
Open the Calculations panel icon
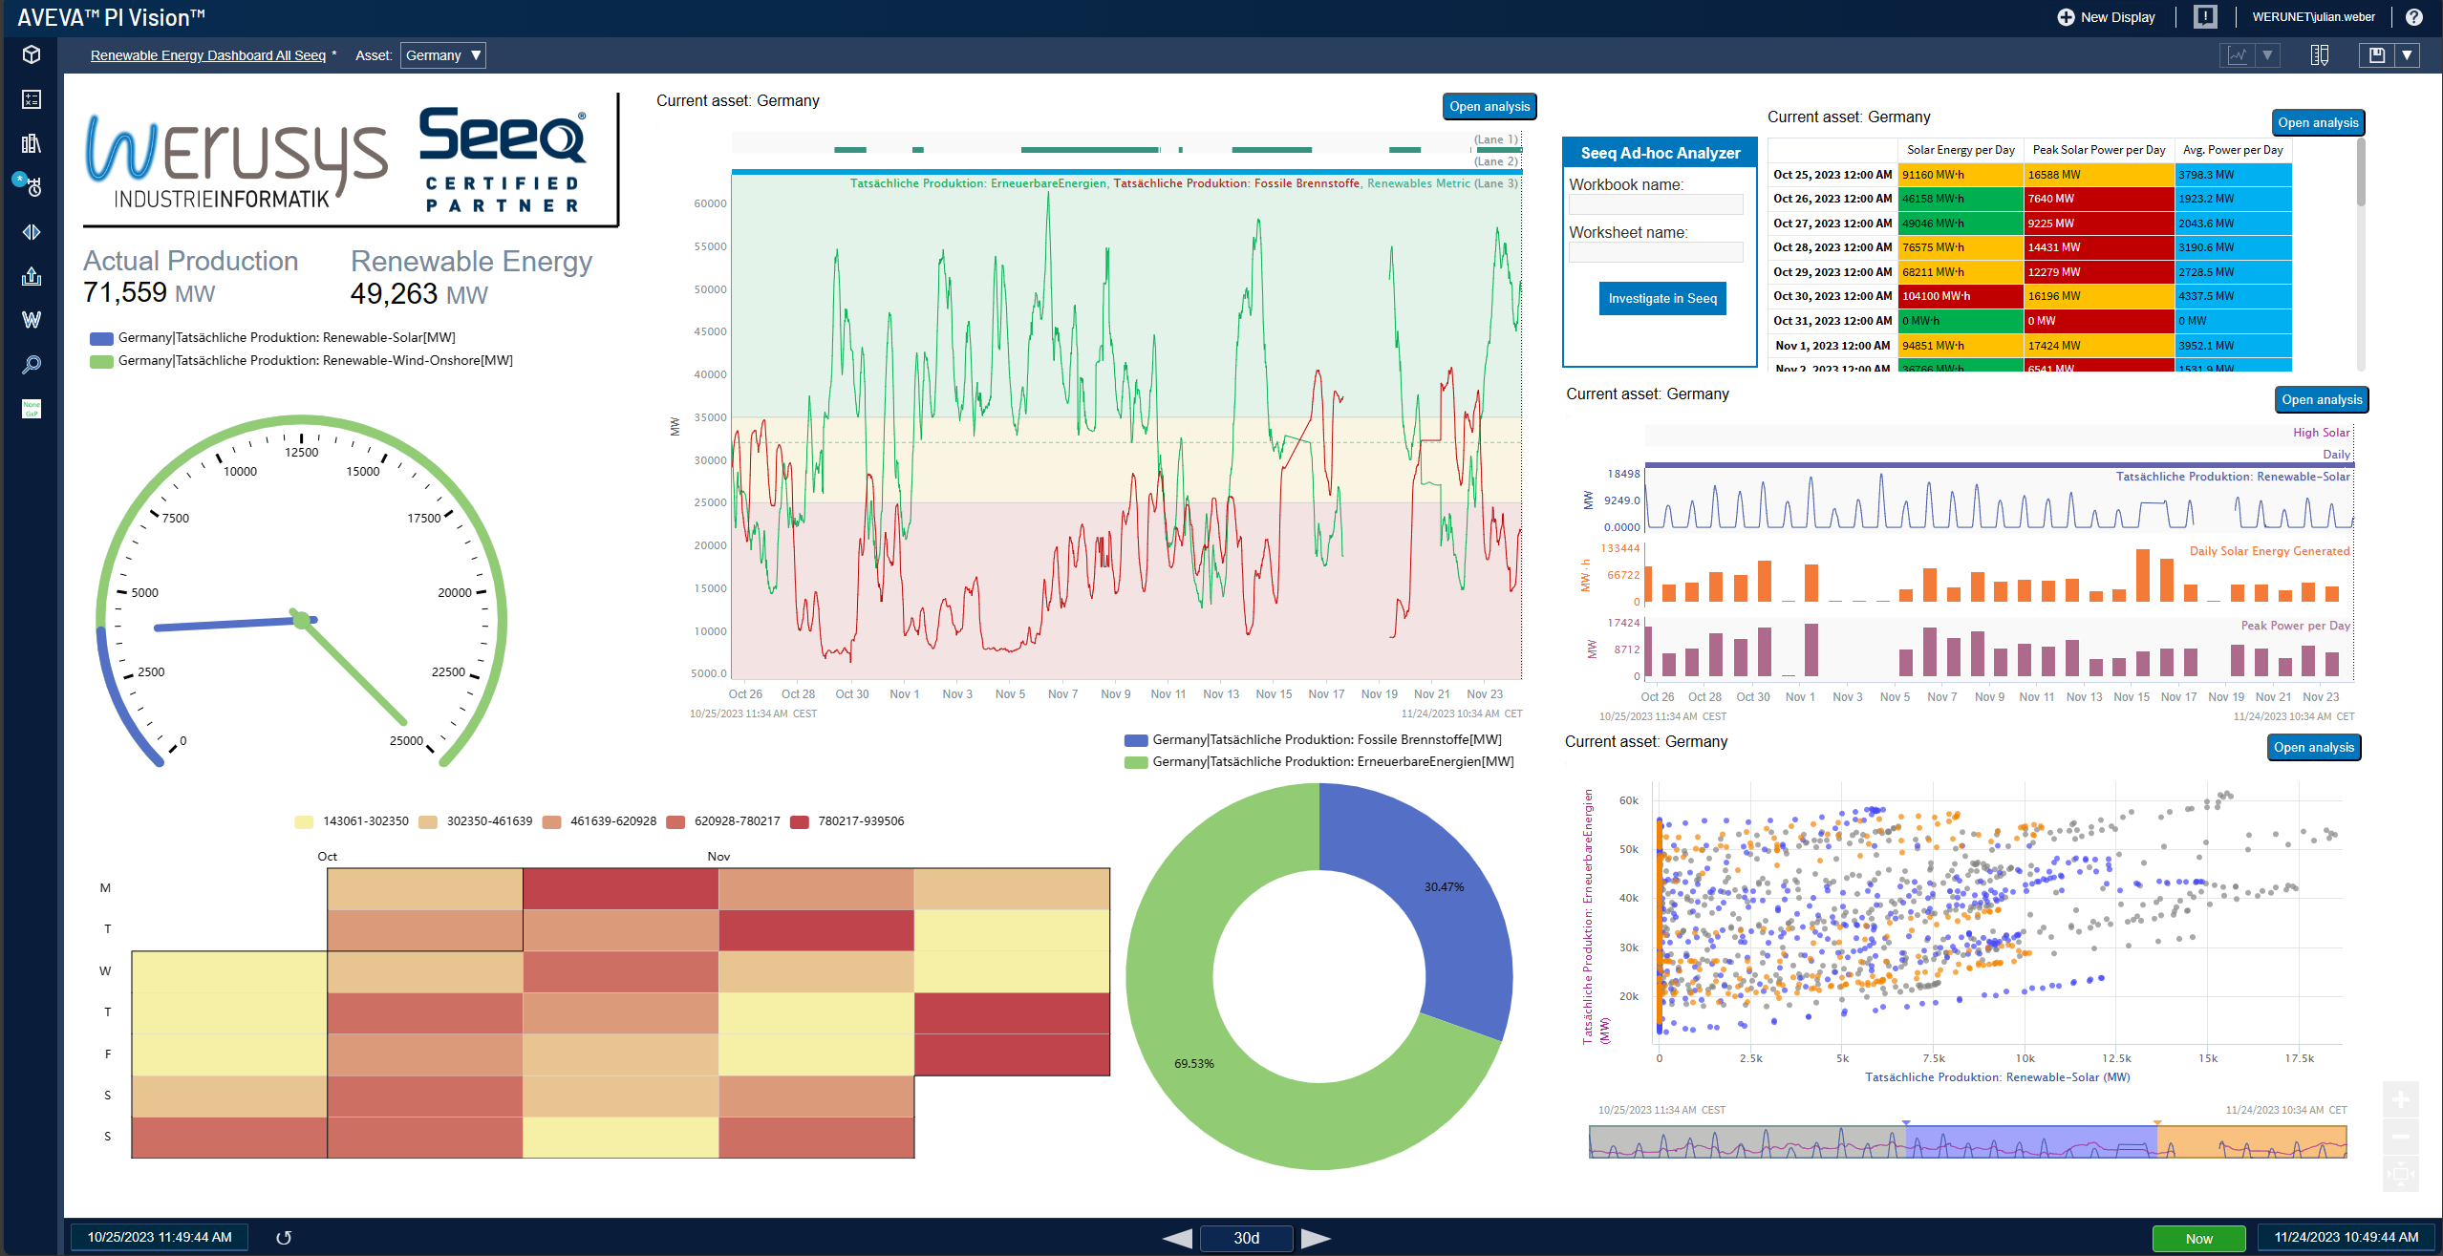[x=32, y=99]
